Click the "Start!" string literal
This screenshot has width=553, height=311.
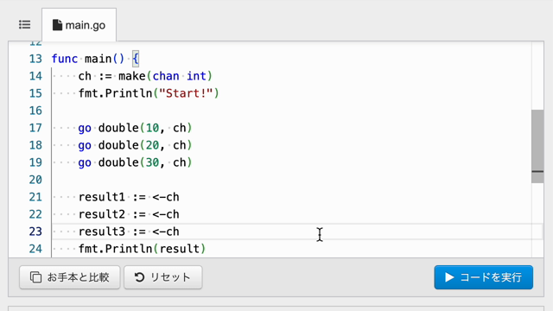coord(186,93)
